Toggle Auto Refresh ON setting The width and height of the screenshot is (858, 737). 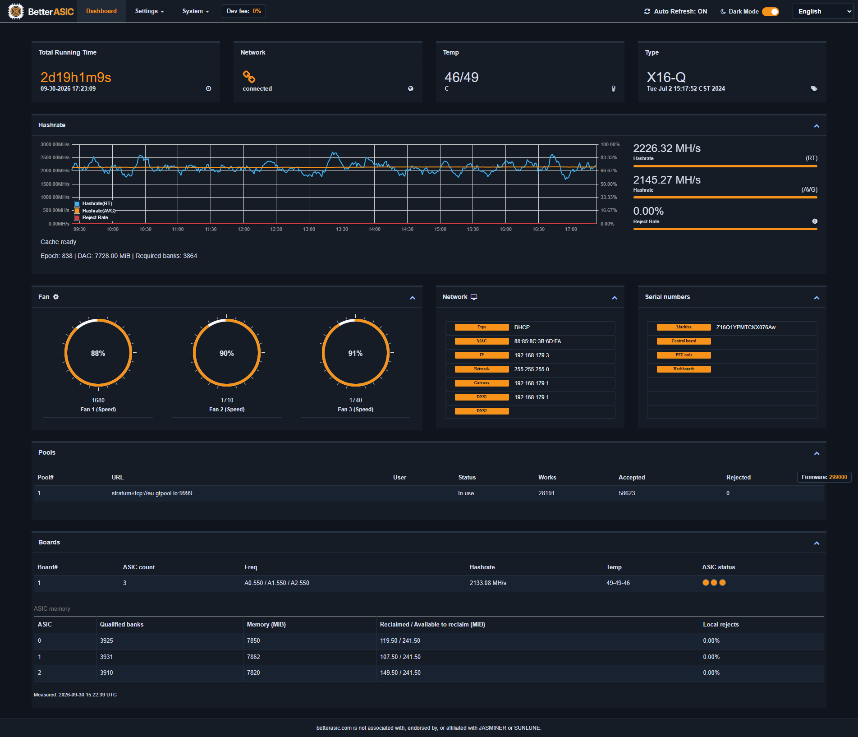coord(676,11)
